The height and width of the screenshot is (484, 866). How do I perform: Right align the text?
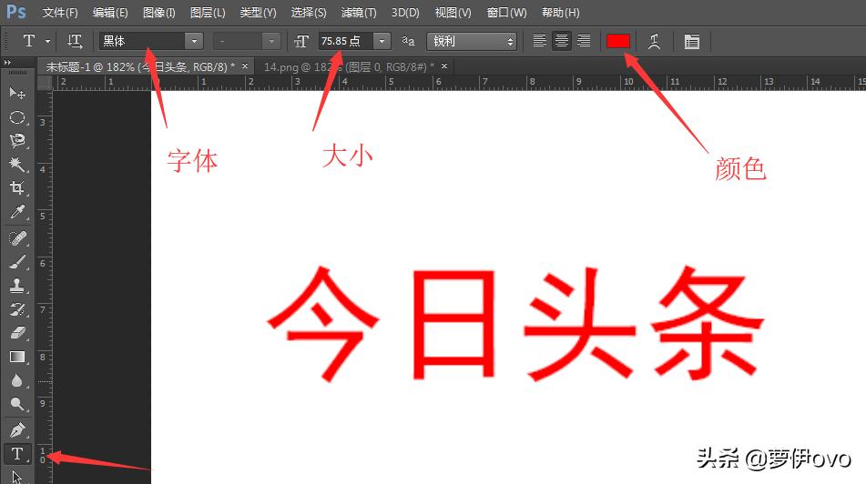(x=584, y=41)
